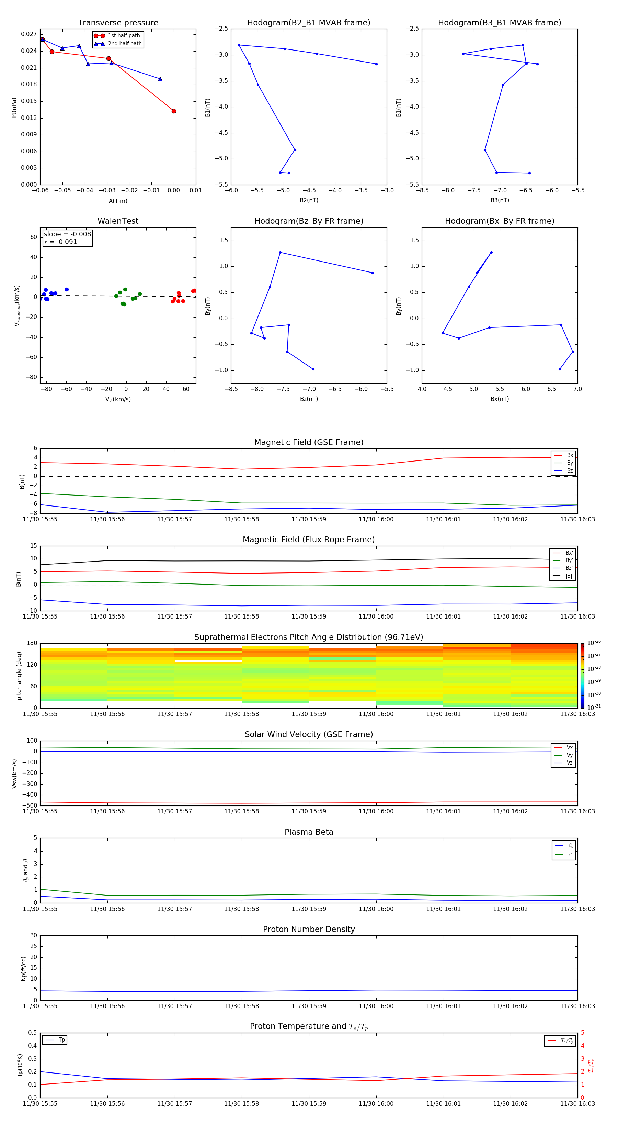This screenshot has width=618, height=1134.
Task: Select the 'Hodogram(B3_B1 MVAB frame)' title
Action: click(x=500, y=22)
